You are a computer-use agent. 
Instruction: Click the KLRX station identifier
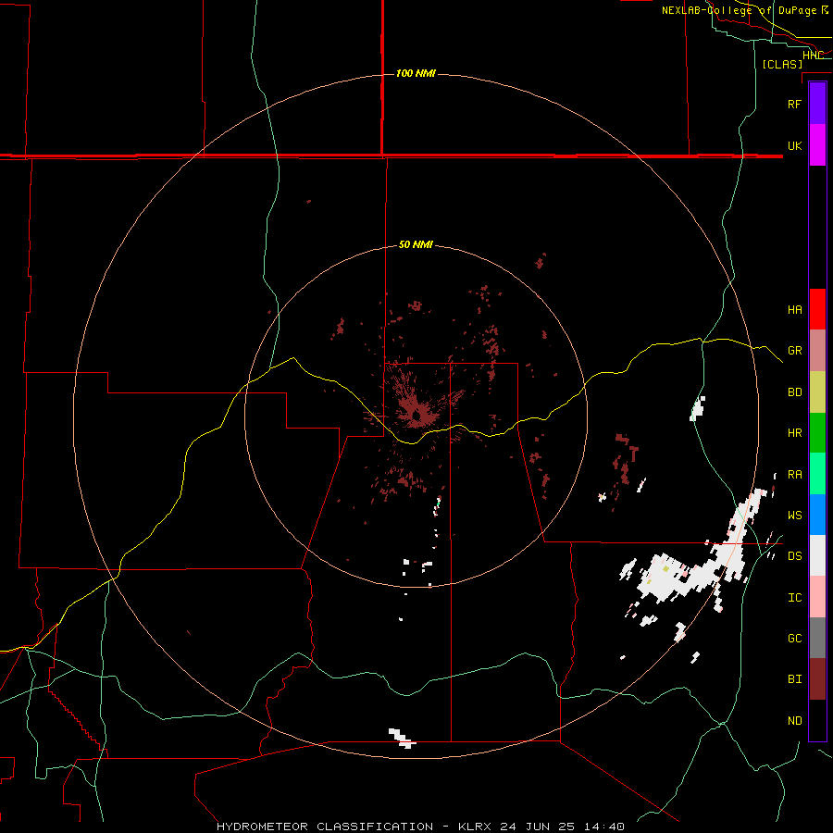(x=476, y=827)
